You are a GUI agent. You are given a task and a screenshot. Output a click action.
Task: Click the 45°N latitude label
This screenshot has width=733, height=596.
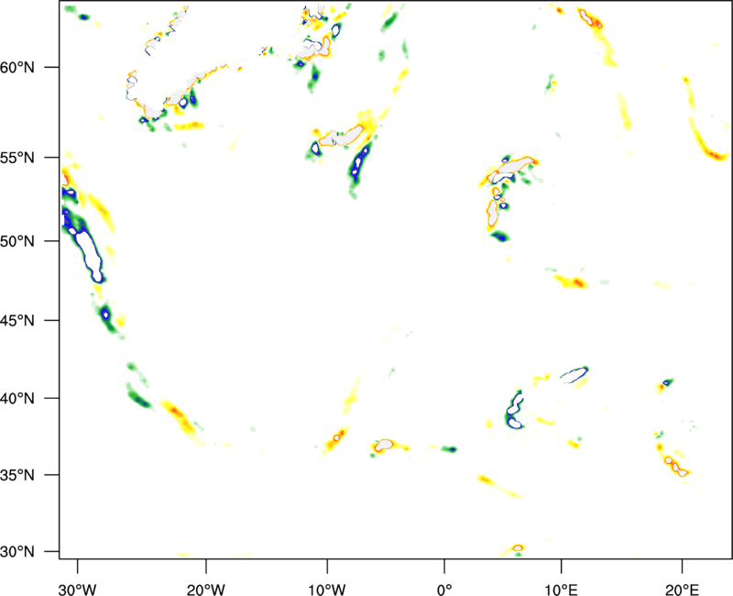point(34,321)
